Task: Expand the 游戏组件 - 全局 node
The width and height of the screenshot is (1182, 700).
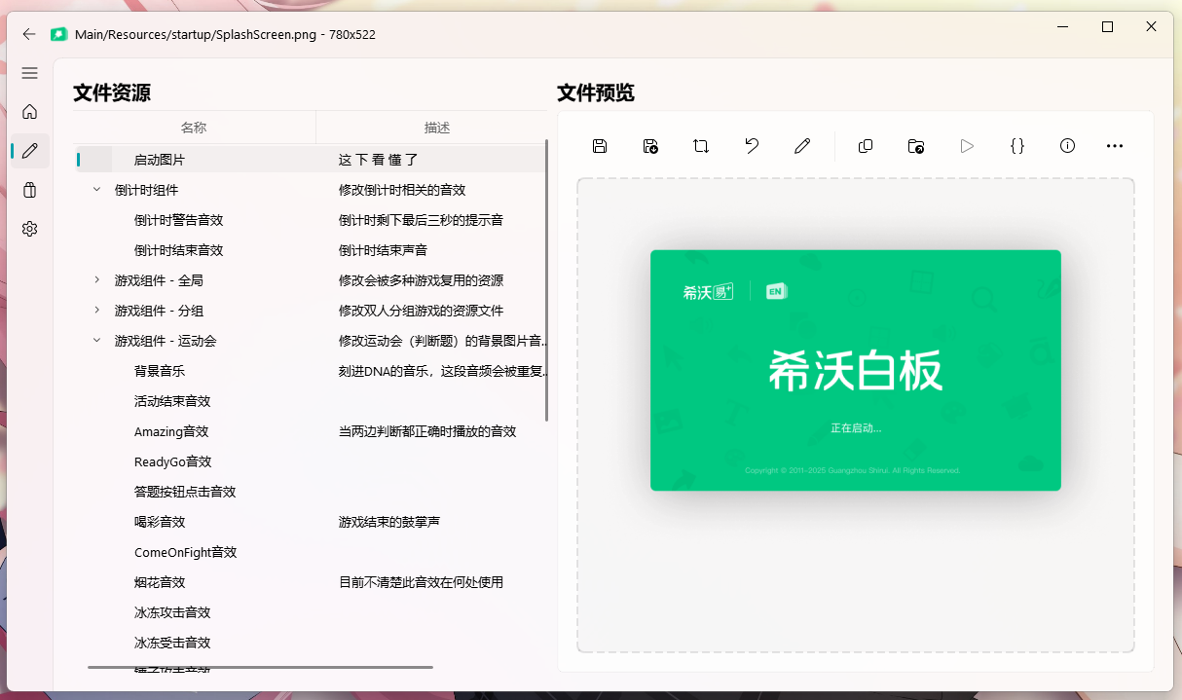Action: point(96,280)
